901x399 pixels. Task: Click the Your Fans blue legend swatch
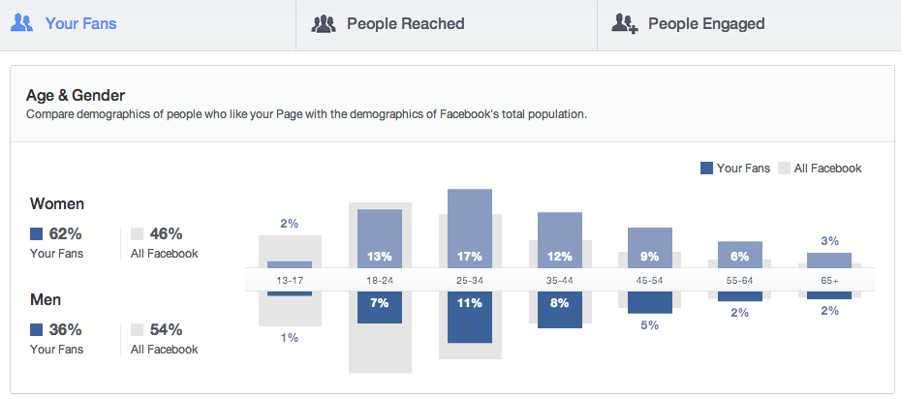(706, 169)
